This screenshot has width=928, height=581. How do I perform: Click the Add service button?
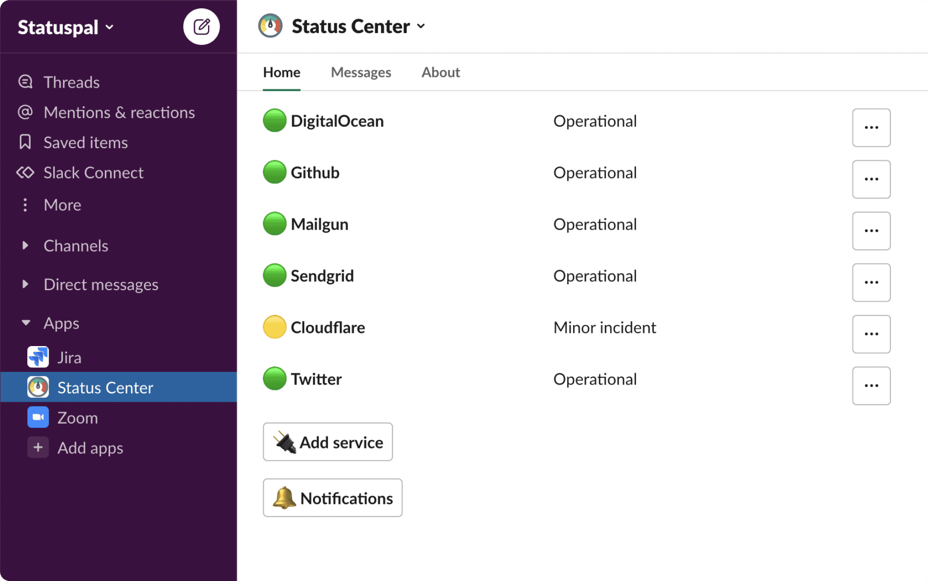click(328, 442)
